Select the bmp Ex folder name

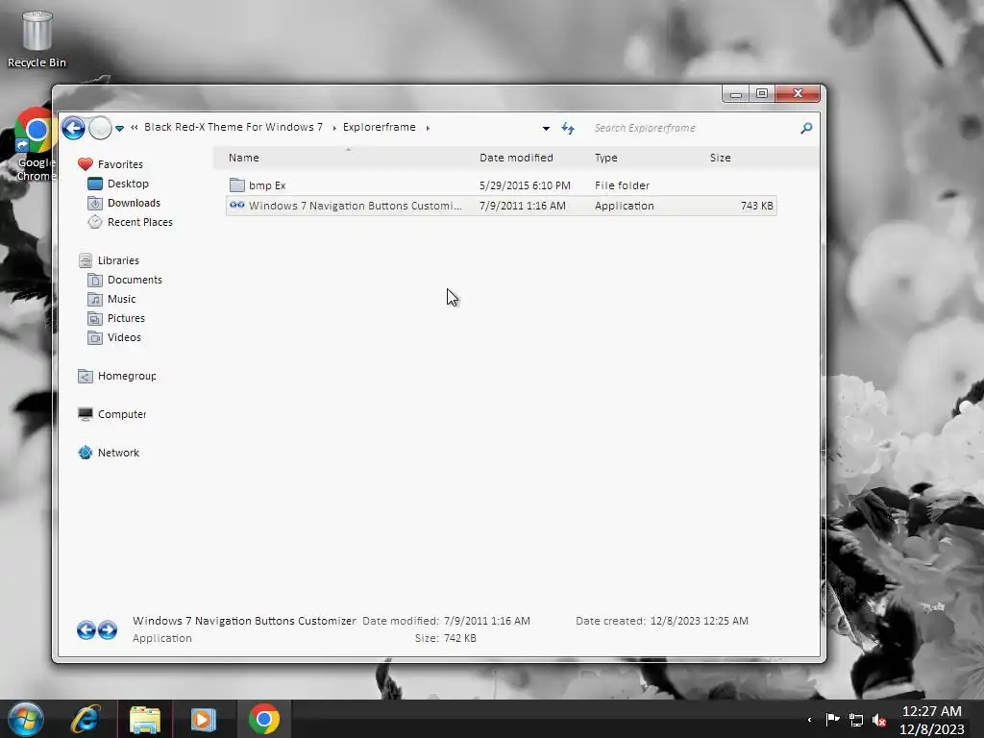point(267,185)
